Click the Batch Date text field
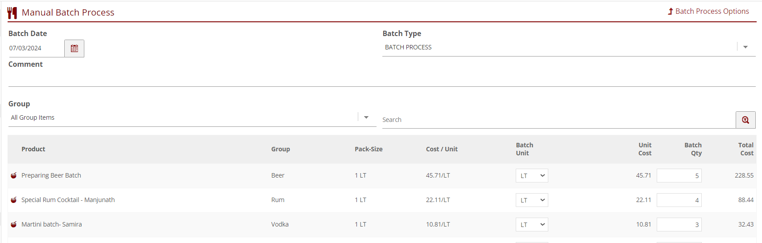Viewport: 762px width, 243px height. click(x=36, y=48)
